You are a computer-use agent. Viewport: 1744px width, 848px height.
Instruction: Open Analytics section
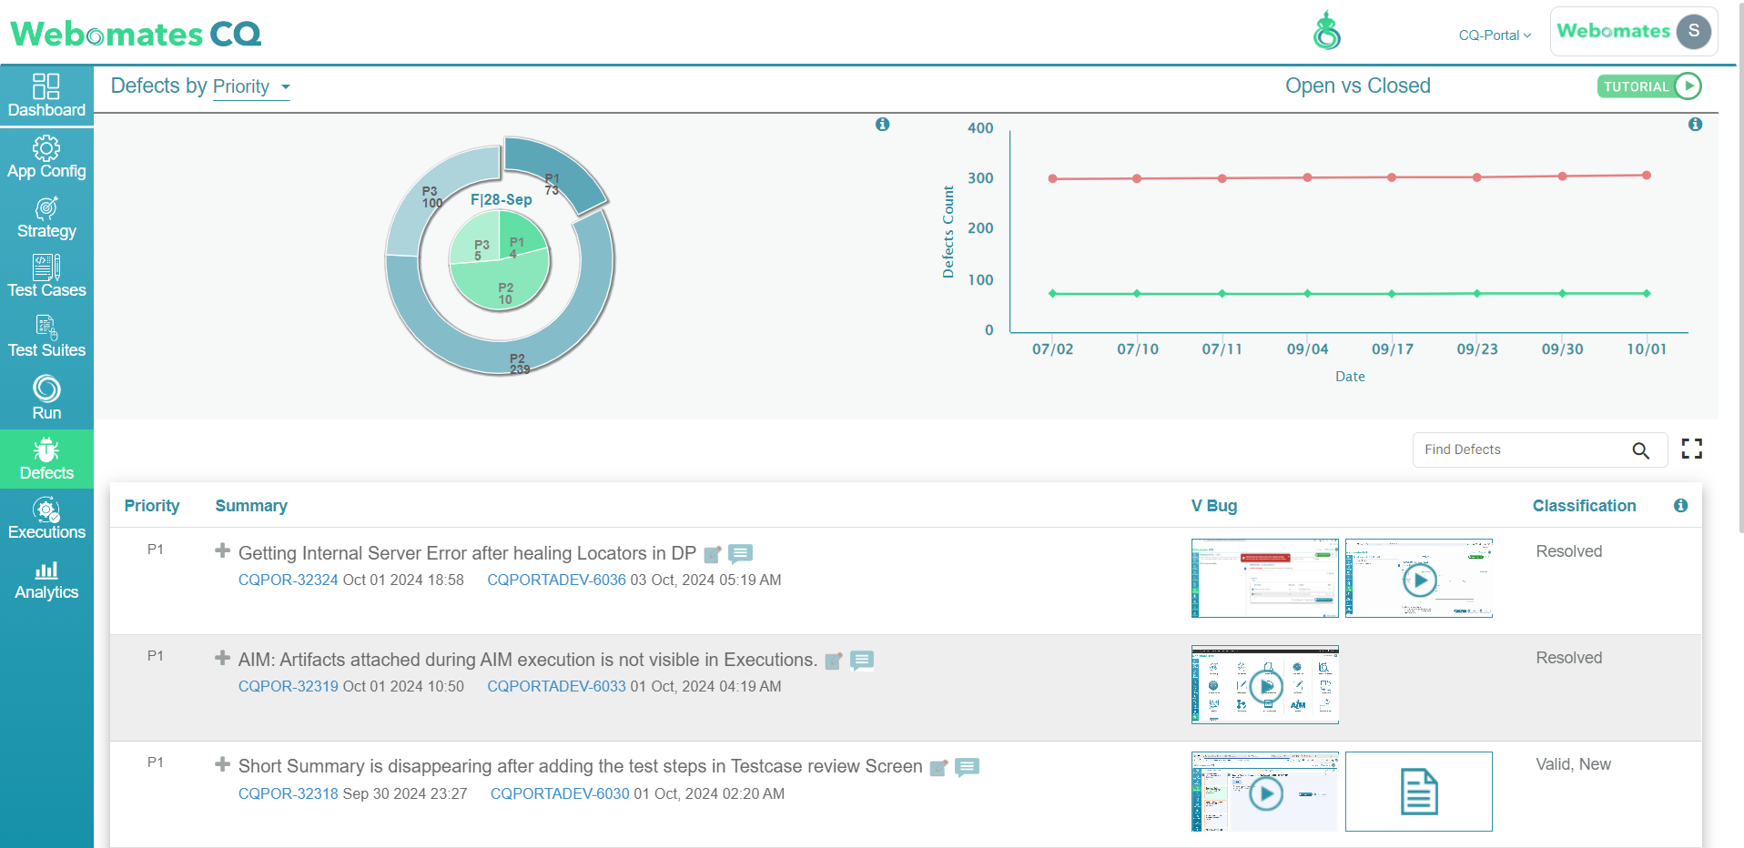[x=46, y=580]
